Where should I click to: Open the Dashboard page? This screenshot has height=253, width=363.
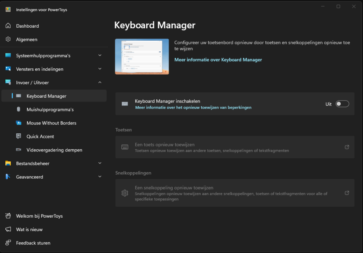(x=54, y=26)
